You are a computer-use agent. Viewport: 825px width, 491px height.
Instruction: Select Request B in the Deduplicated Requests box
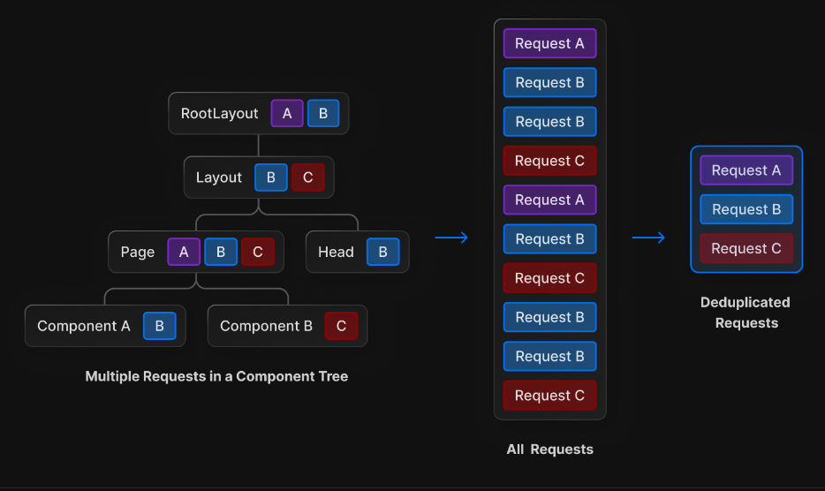(746, 209)
